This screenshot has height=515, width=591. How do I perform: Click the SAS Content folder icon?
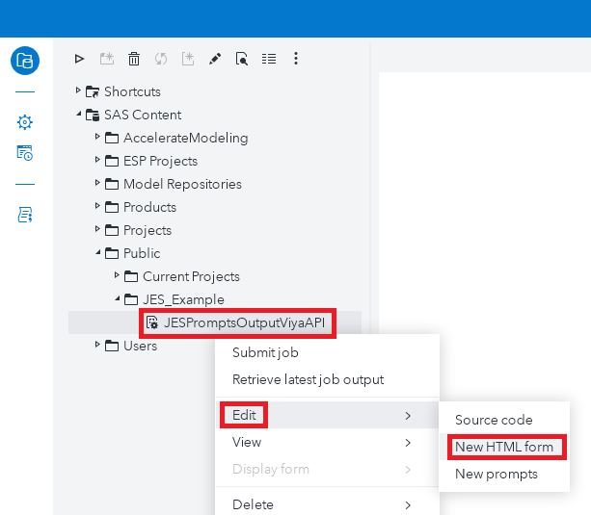click(93, 115)
